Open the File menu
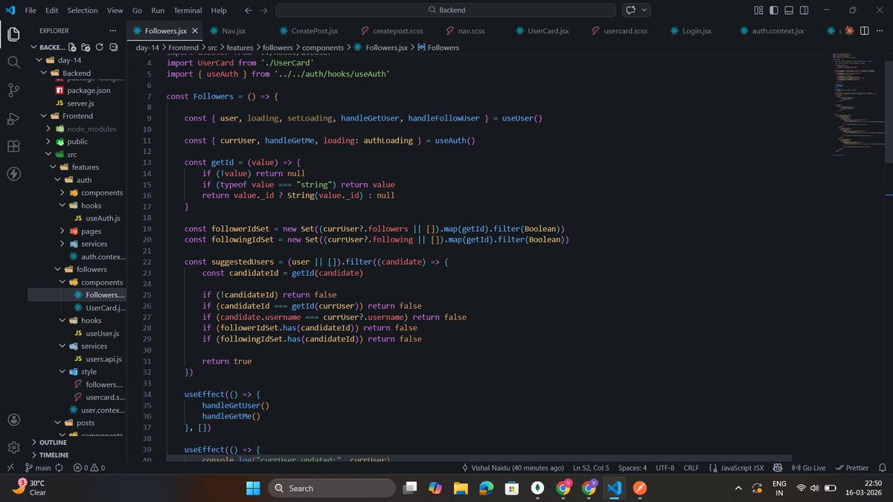The width and height of the screenshot is (893, 502). pyautogui.click(x=31, y=10)
